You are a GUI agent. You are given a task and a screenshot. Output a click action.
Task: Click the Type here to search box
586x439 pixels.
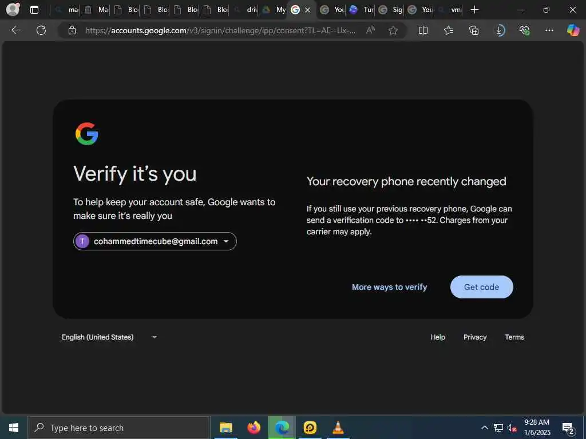(x=119, y=428)
